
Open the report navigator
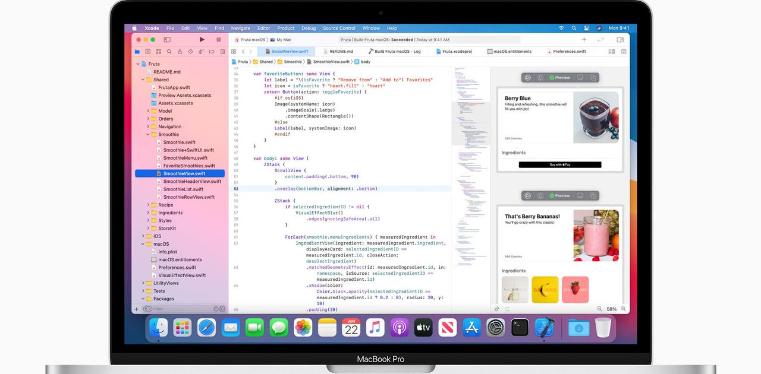[222, 52]
